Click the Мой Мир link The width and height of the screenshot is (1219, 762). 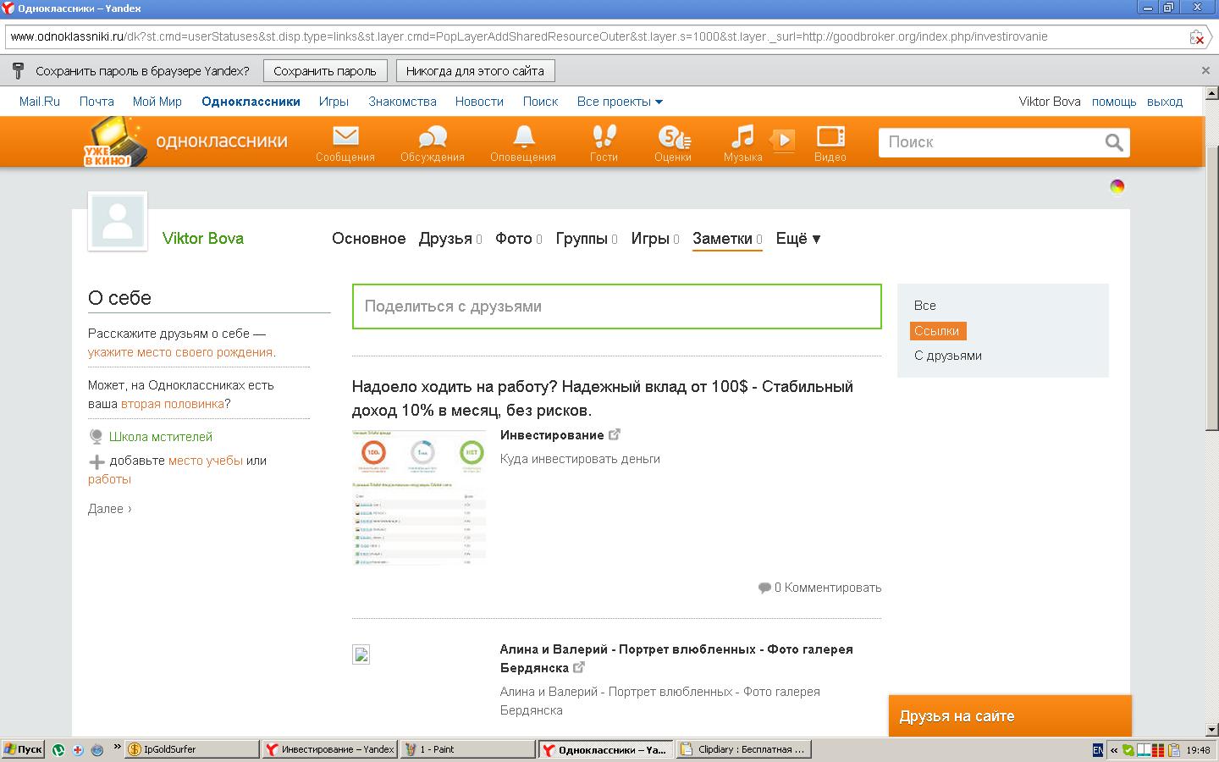click(x=157, y=102)
